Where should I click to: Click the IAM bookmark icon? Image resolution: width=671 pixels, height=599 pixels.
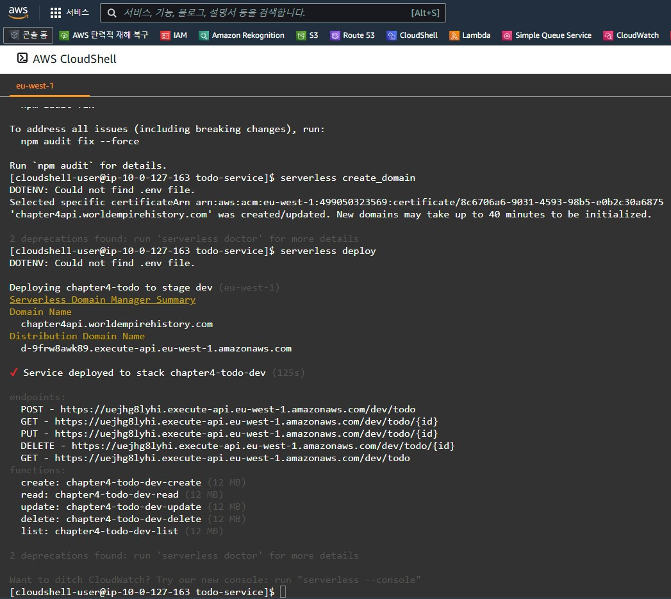pos(165,35)
